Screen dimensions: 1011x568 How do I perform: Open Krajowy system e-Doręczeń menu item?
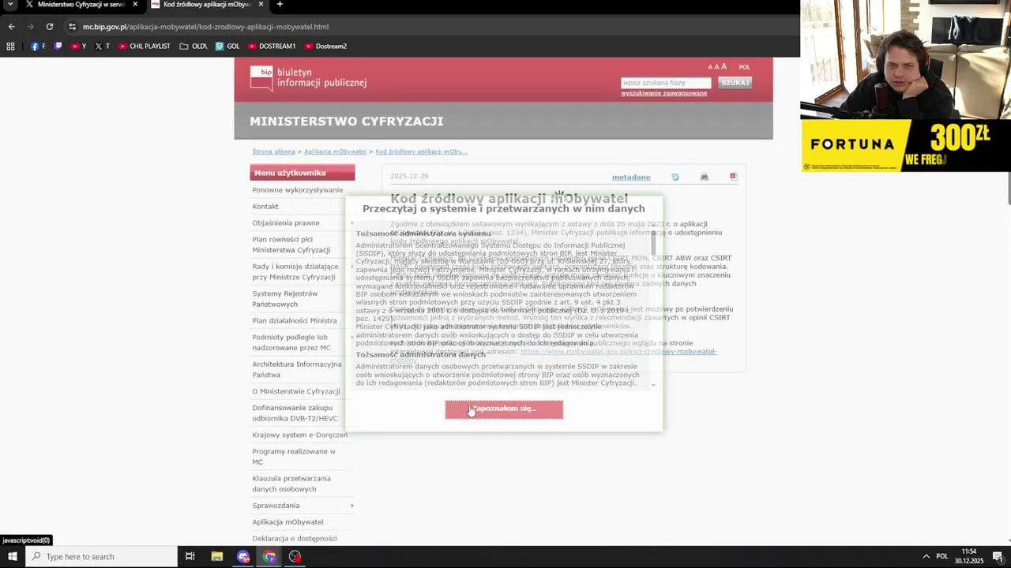coord(299,435)
